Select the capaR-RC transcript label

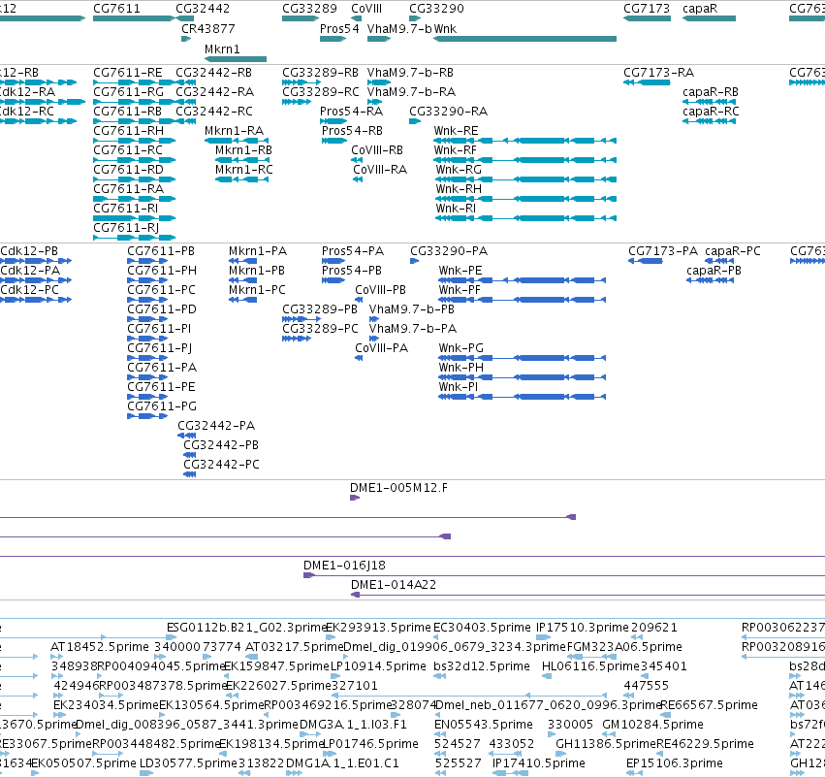(711, 111)
